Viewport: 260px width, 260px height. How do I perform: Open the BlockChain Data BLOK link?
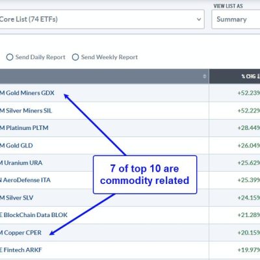click(34, 215)
